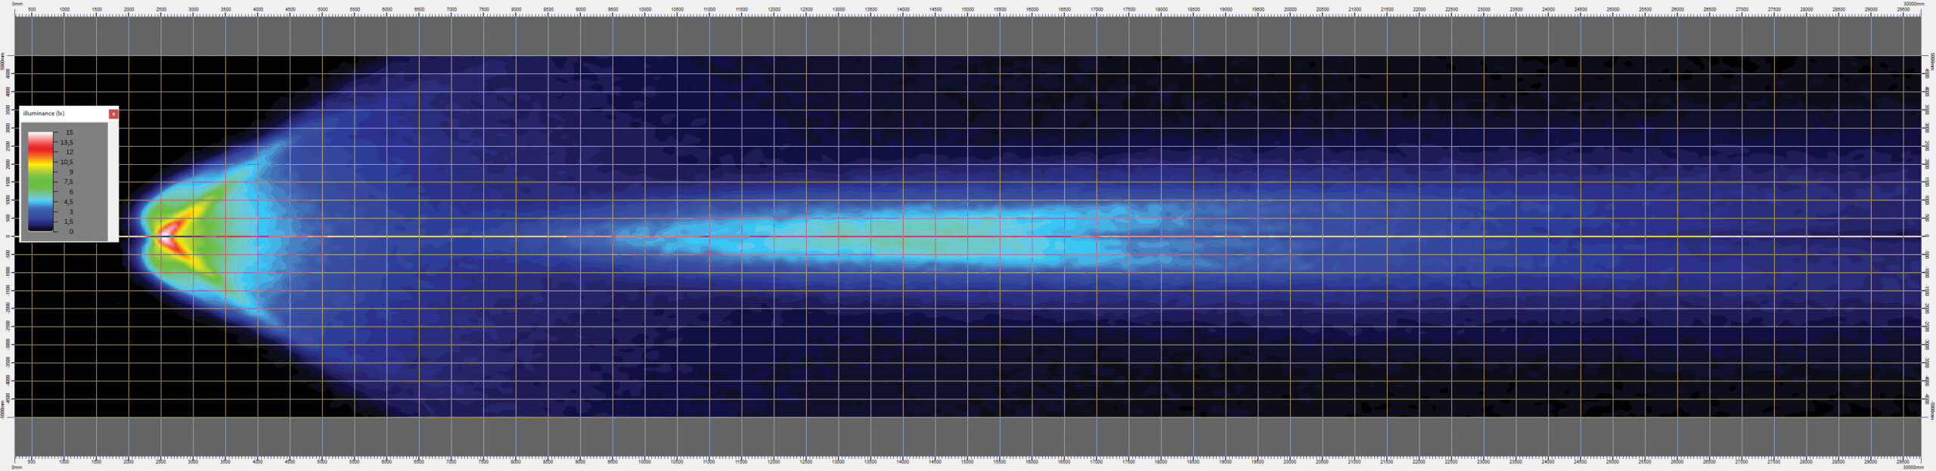Click the 20000 mark on the top ruler
The image size is (1936, 471).
pos(1289,10)
